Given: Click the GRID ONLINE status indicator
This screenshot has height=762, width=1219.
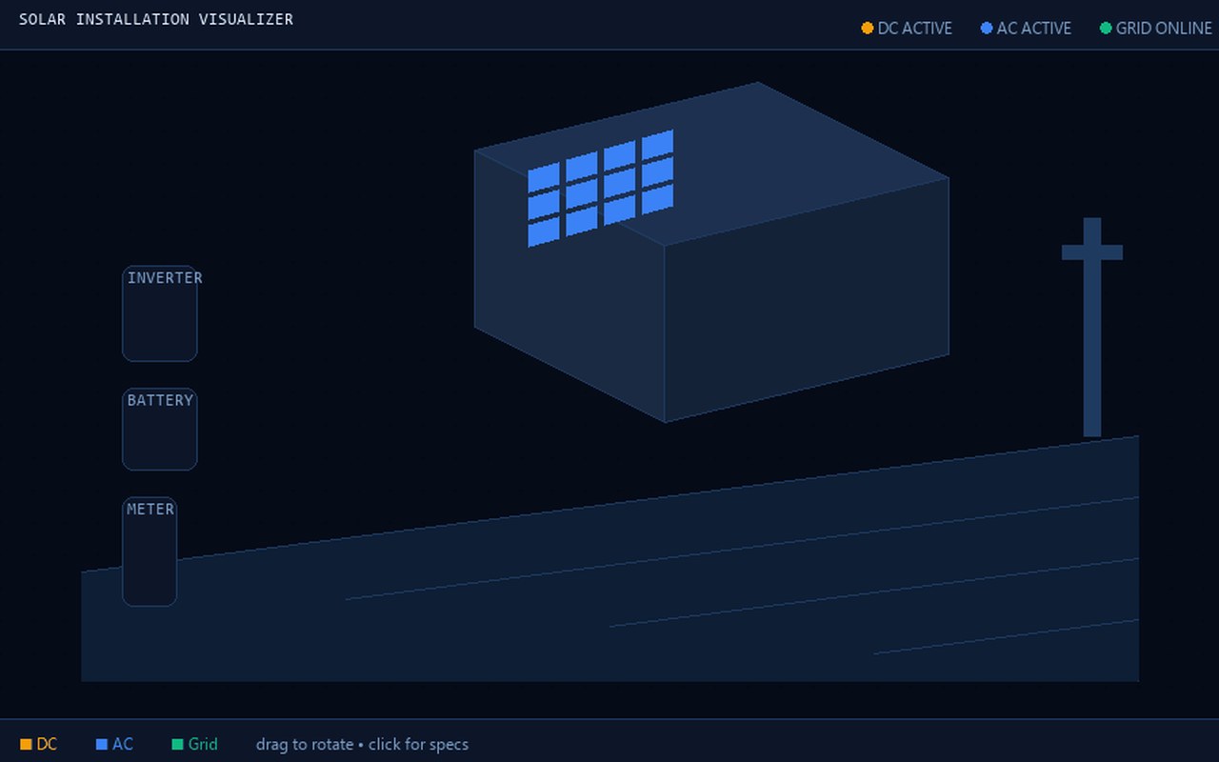Looking at the screenshot, I should click(x=1155, y=29).
